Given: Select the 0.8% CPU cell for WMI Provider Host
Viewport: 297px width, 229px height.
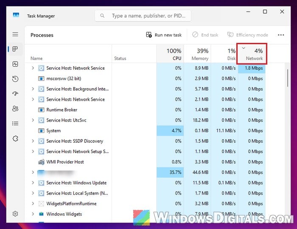Looking at the screenshot, I should click(170, 162).
